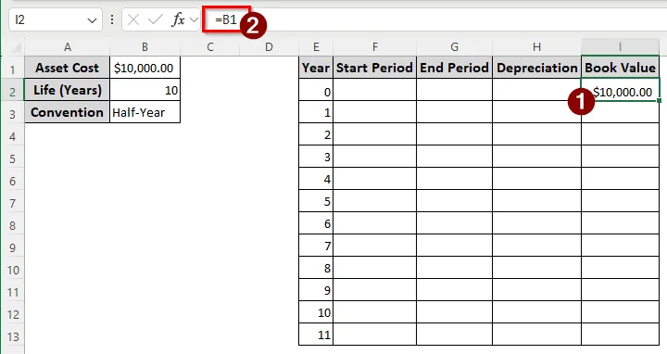This screenshot has height=354, width=667.
Task: Click the Year 6 cell
Action: click(x=316, y=223)
